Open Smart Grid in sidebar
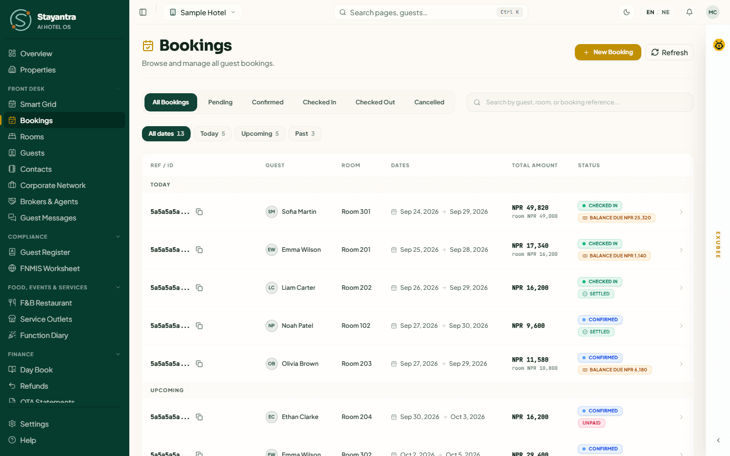Viewport: 730px width, 456px height. pos(64,104)
